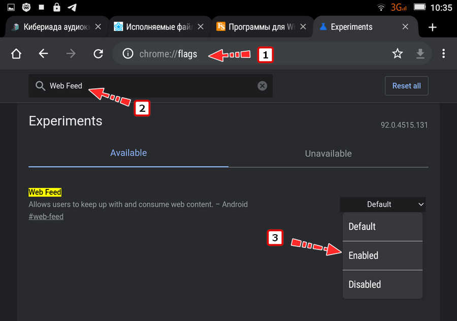Close the Программы для Windows tab

click(x=303, y=27)
